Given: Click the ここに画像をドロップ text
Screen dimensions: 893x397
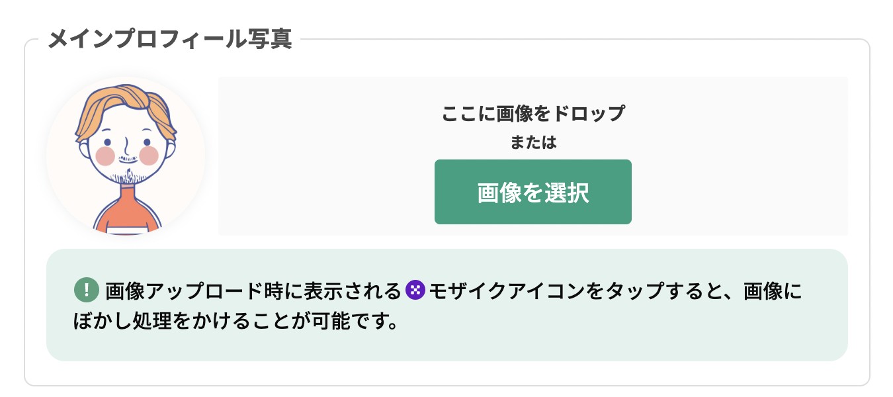Looking at the screenshot, I should pos(532,114).
